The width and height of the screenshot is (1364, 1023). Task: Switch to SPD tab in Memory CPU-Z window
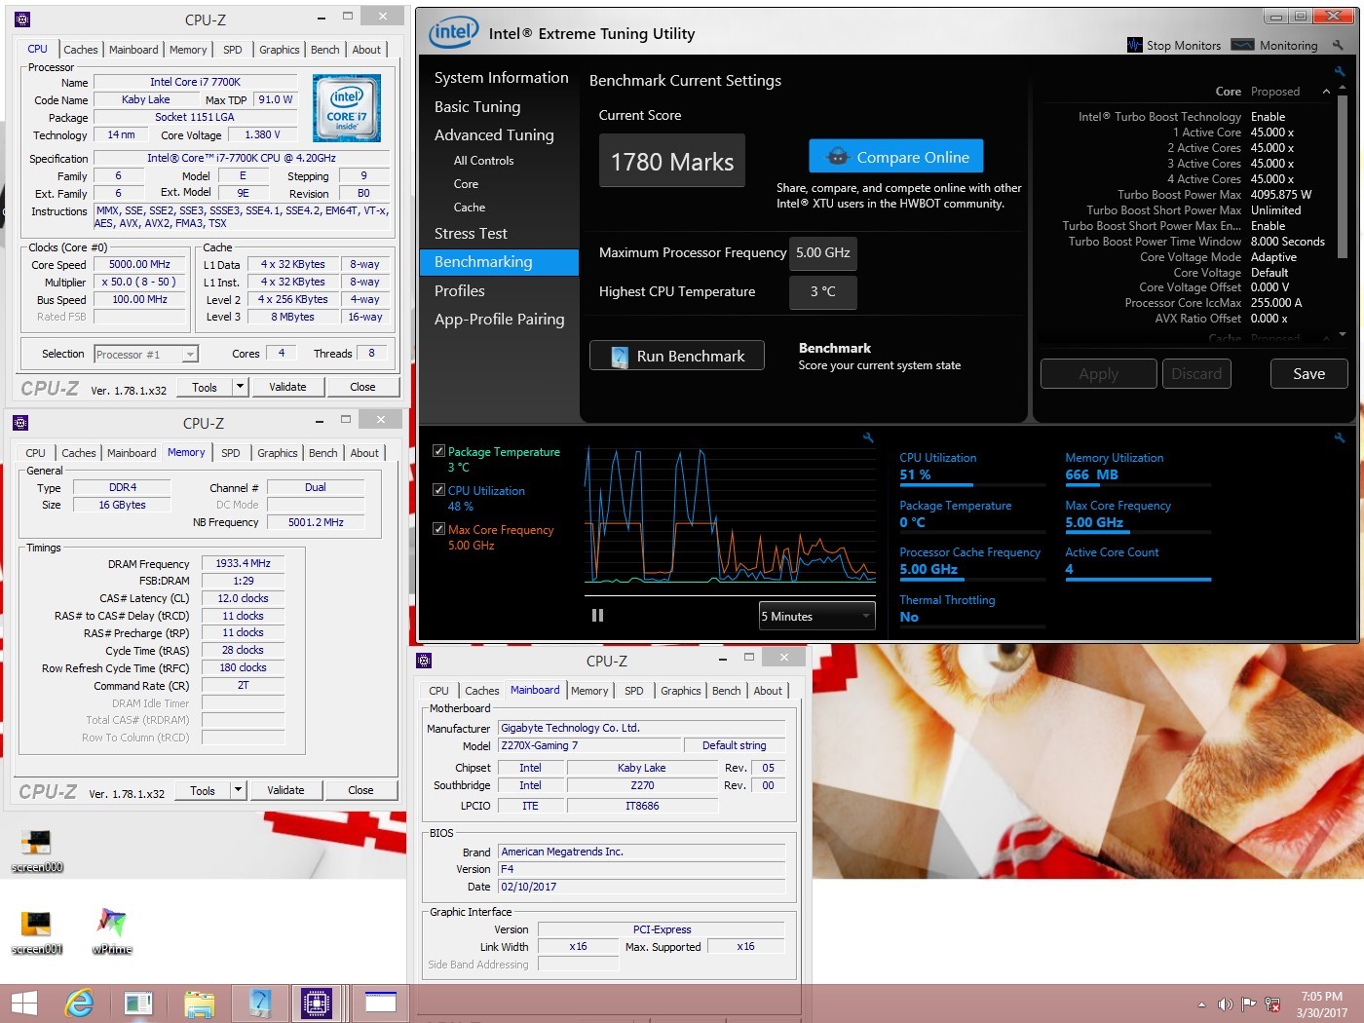click(x=231, y=453)
